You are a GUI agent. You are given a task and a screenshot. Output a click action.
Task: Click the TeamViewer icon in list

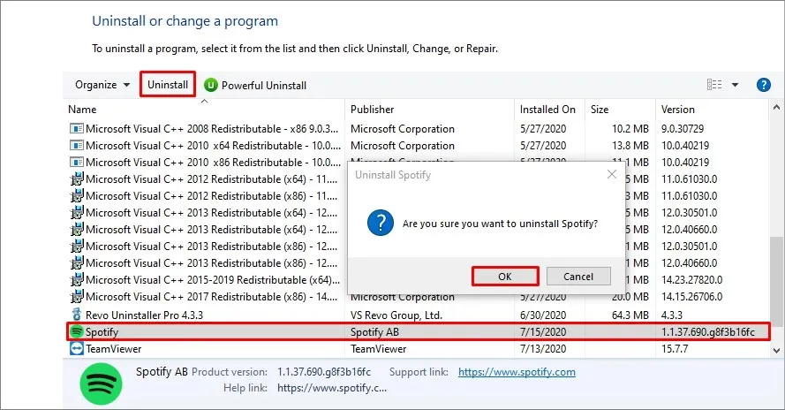pyautogui.click(x=77, y=348)
